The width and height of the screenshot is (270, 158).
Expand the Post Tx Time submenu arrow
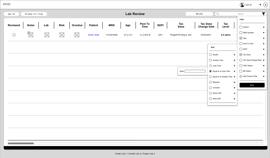tap(264, 44)
